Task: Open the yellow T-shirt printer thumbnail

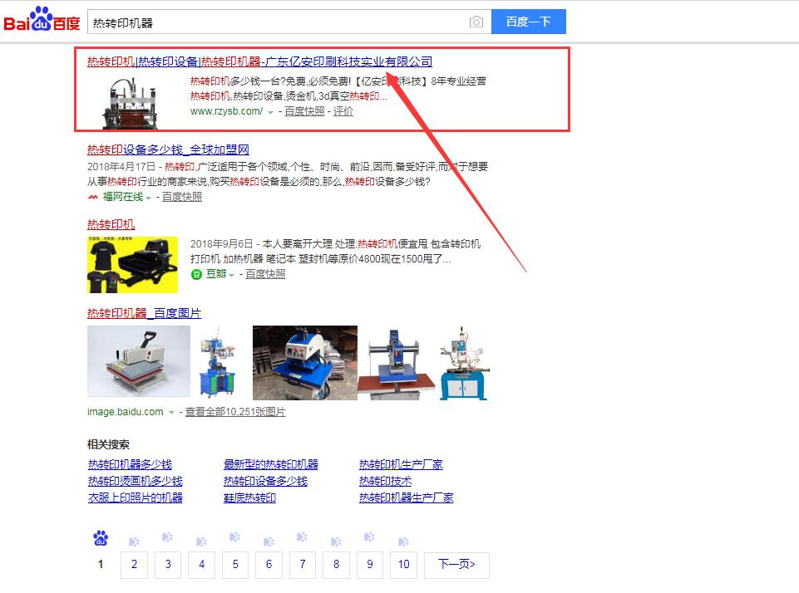Action: pos(132,265)
